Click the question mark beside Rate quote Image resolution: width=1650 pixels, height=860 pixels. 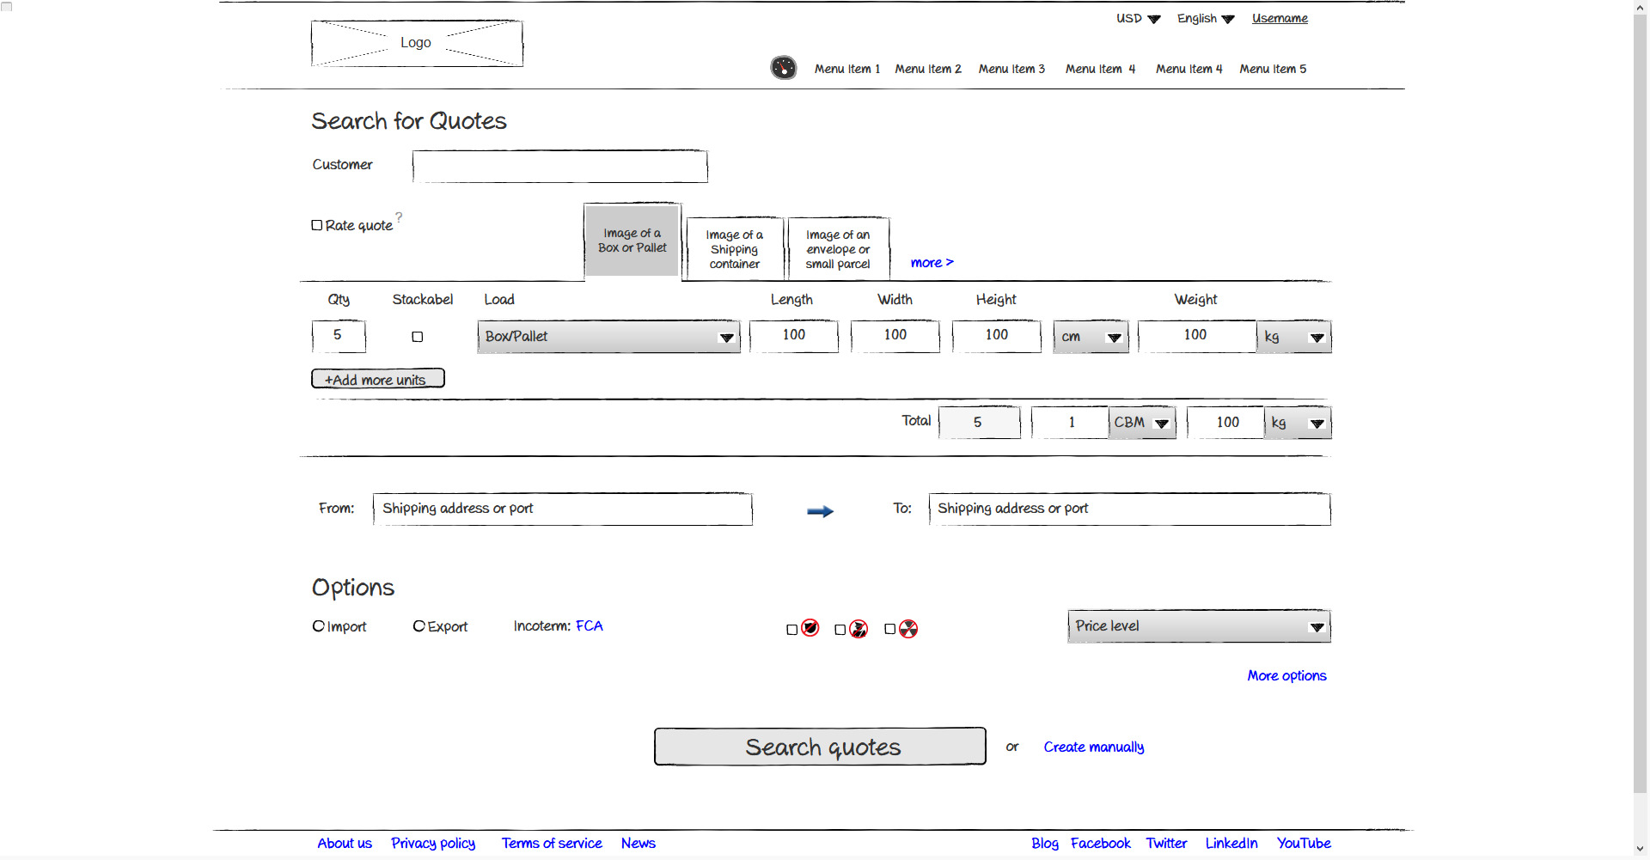click(x=399, y=217)
